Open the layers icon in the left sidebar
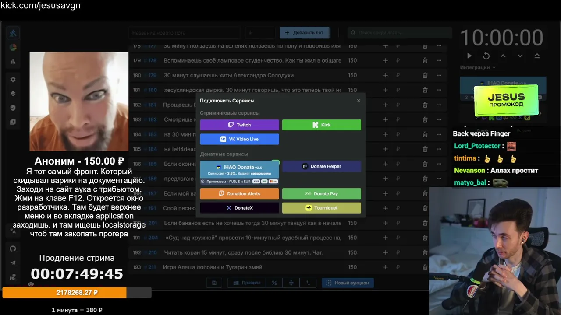561x315 pixels. coord(13,94)
